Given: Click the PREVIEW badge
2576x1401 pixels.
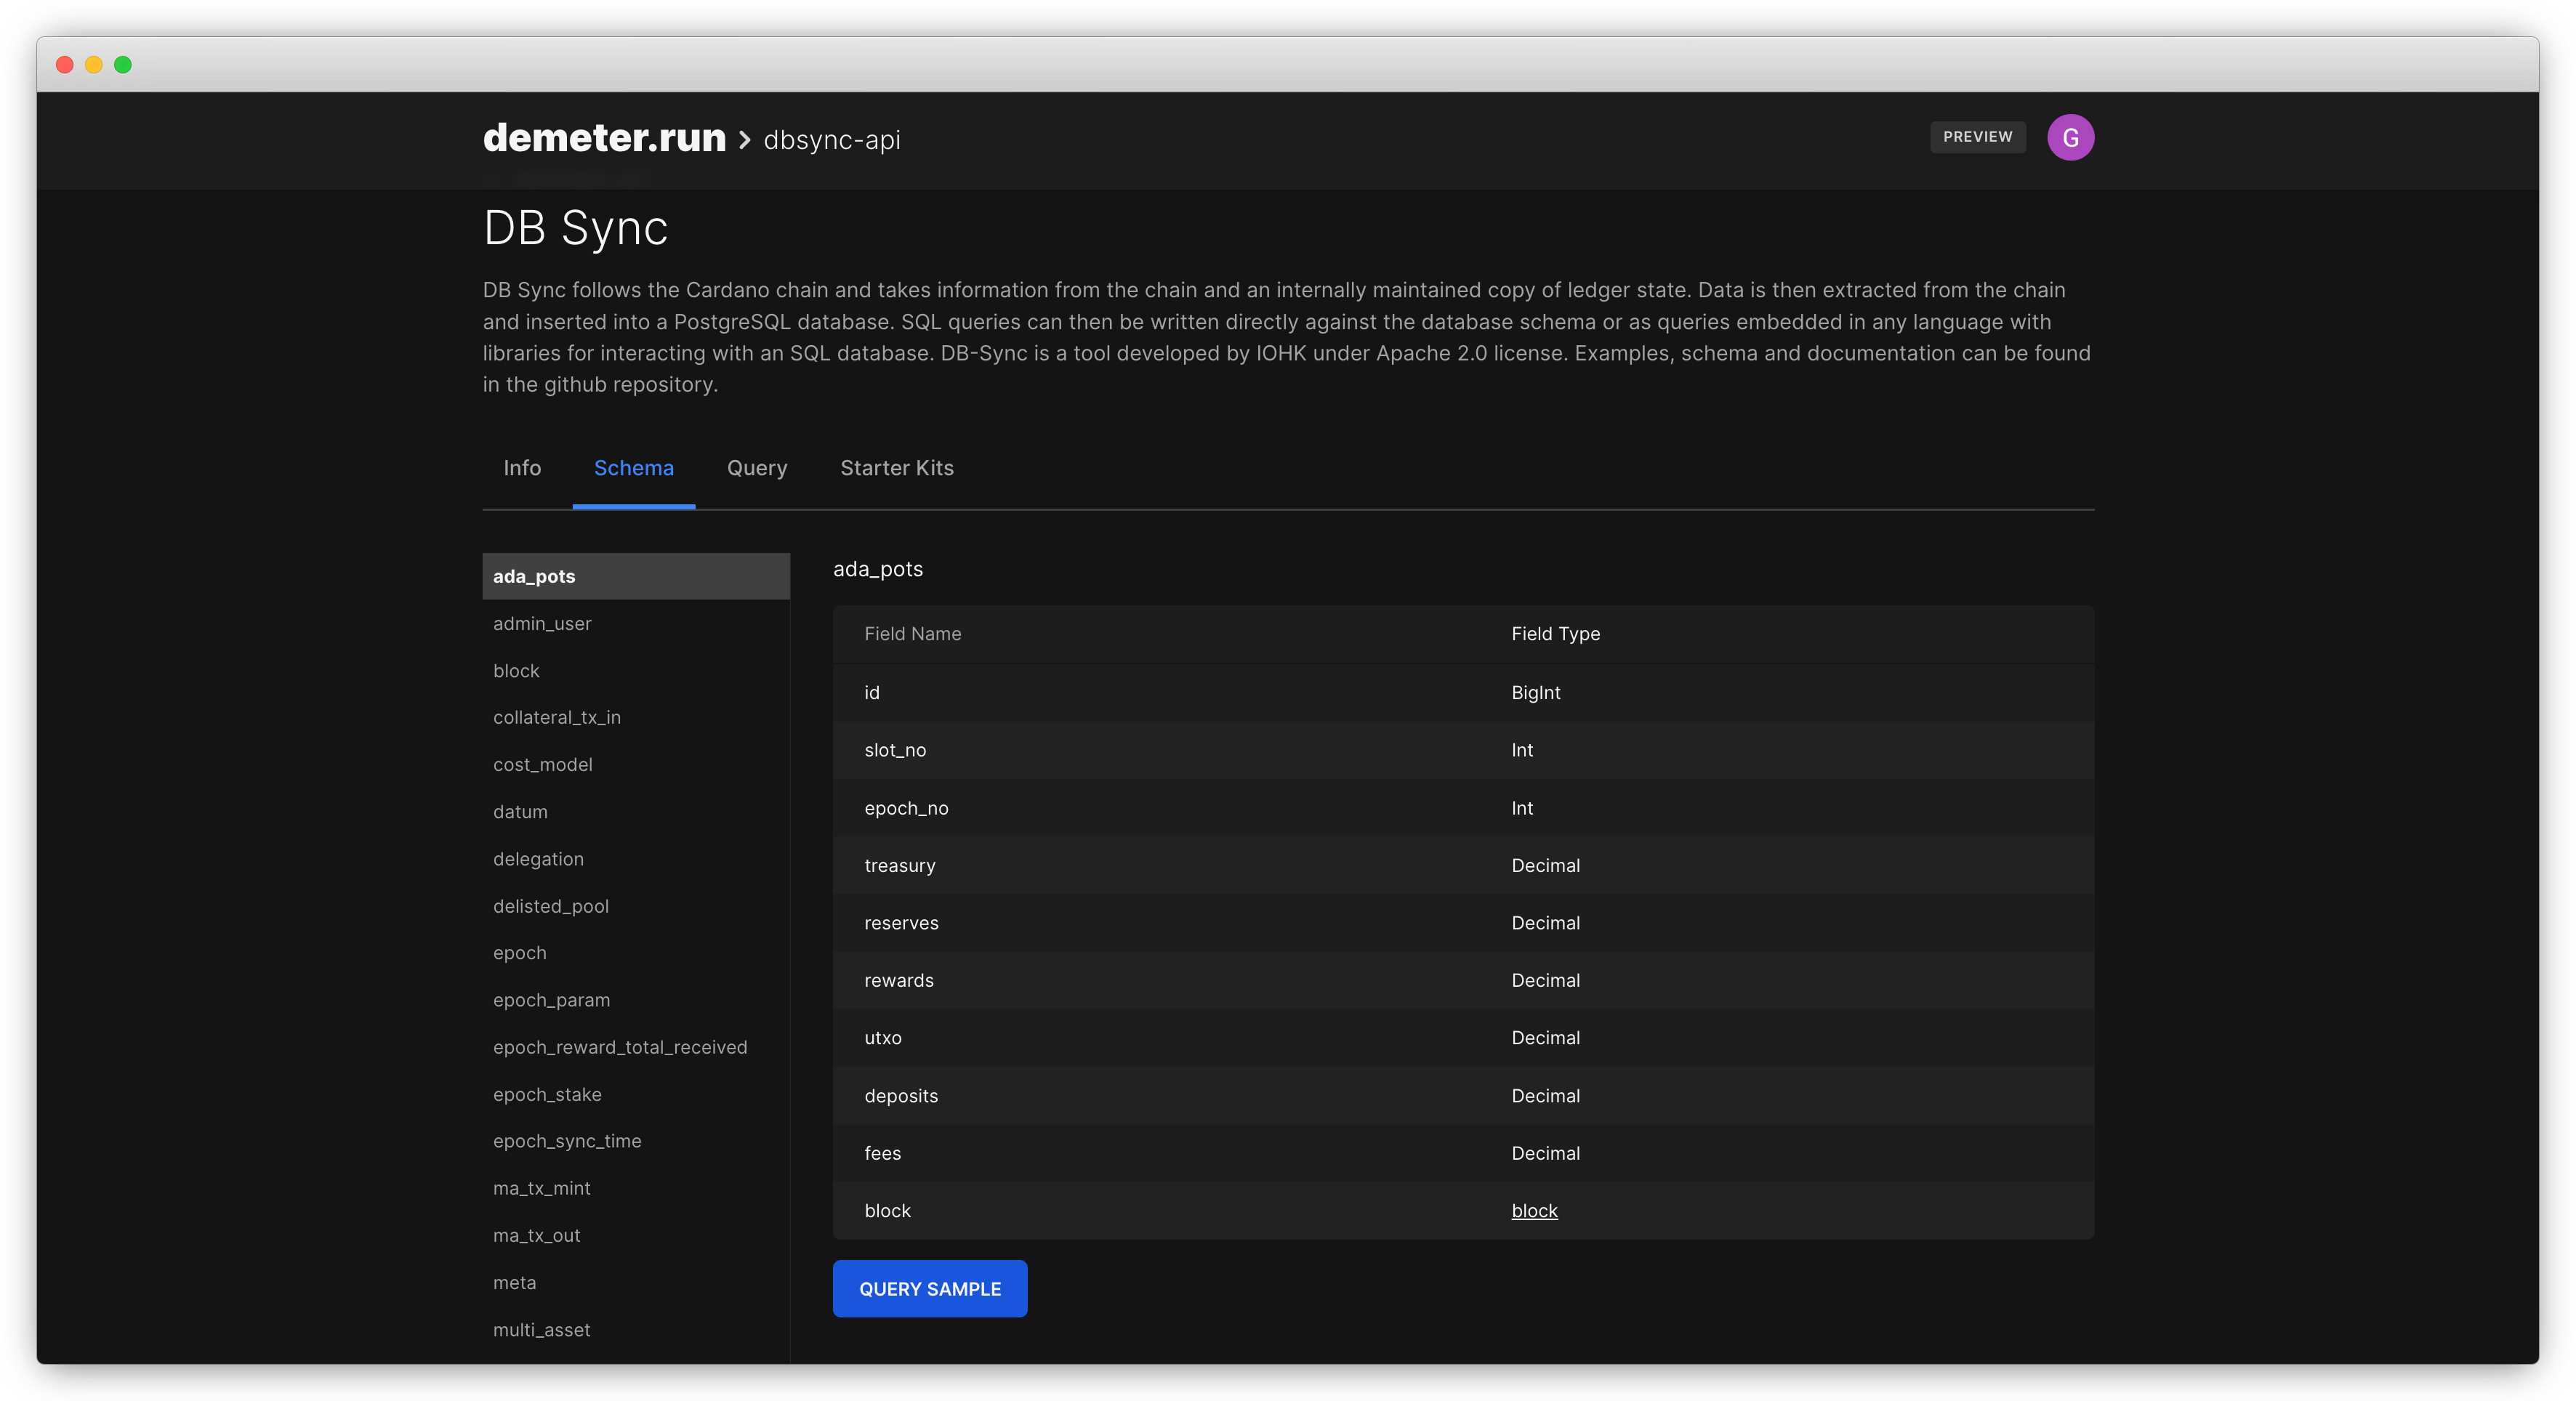Looking at the screenshot, I should point(1977,137).
